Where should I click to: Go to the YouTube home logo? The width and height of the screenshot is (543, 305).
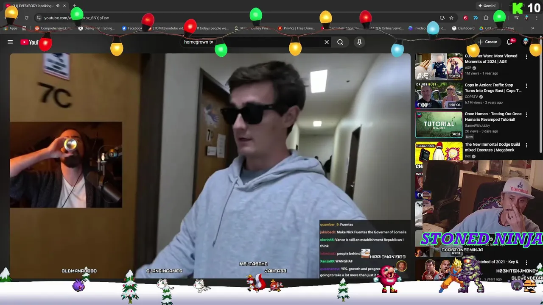tap(30, 42)
